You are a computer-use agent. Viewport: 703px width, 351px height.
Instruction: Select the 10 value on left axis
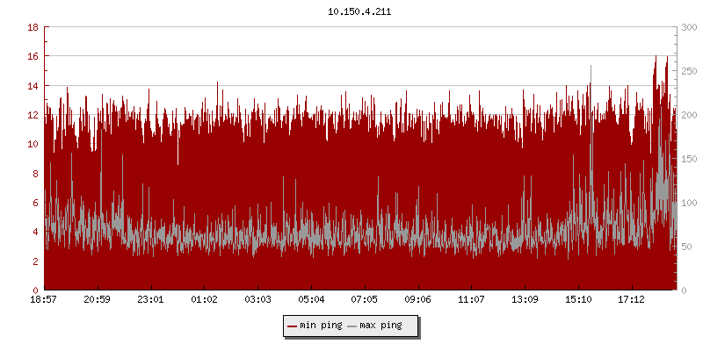click(x=32, y=144)
